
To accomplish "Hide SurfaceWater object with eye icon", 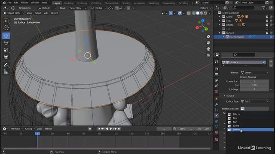I will [271, 37].
